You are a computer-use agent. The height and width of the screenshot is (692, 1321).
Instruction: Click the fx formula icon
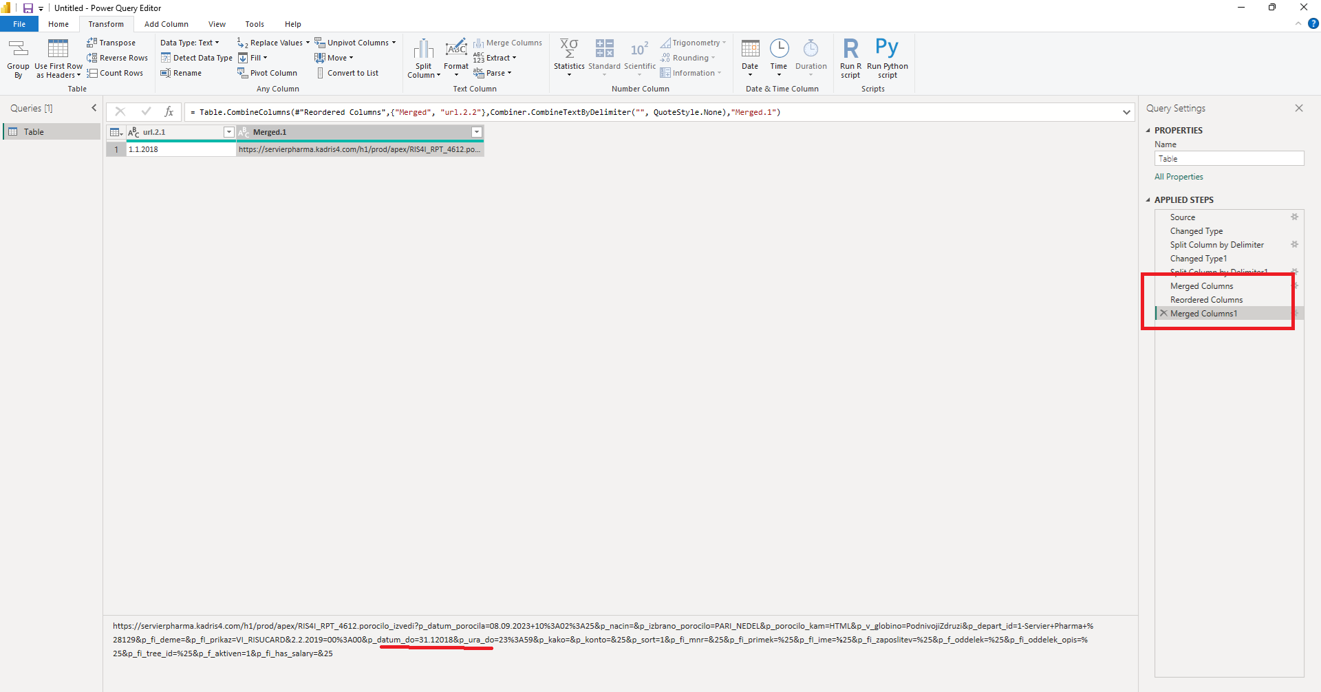pos(169,111)
